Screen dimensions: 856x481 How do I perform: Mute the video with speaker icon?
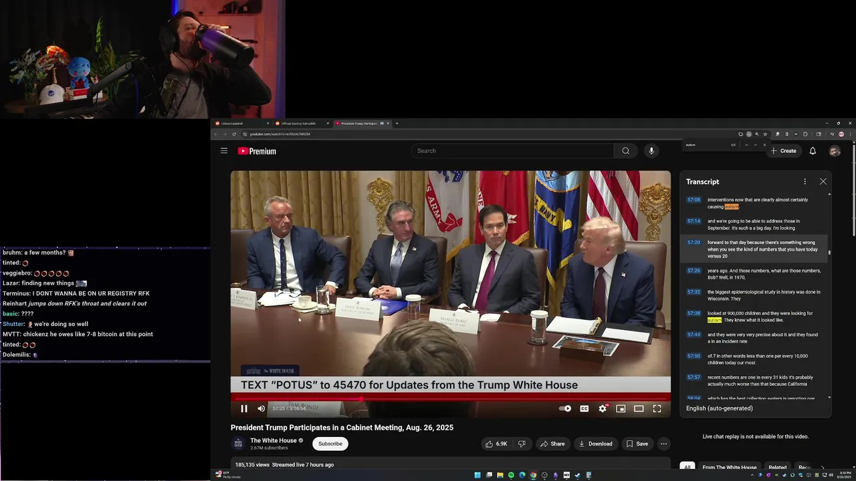(x=261, y=409)
